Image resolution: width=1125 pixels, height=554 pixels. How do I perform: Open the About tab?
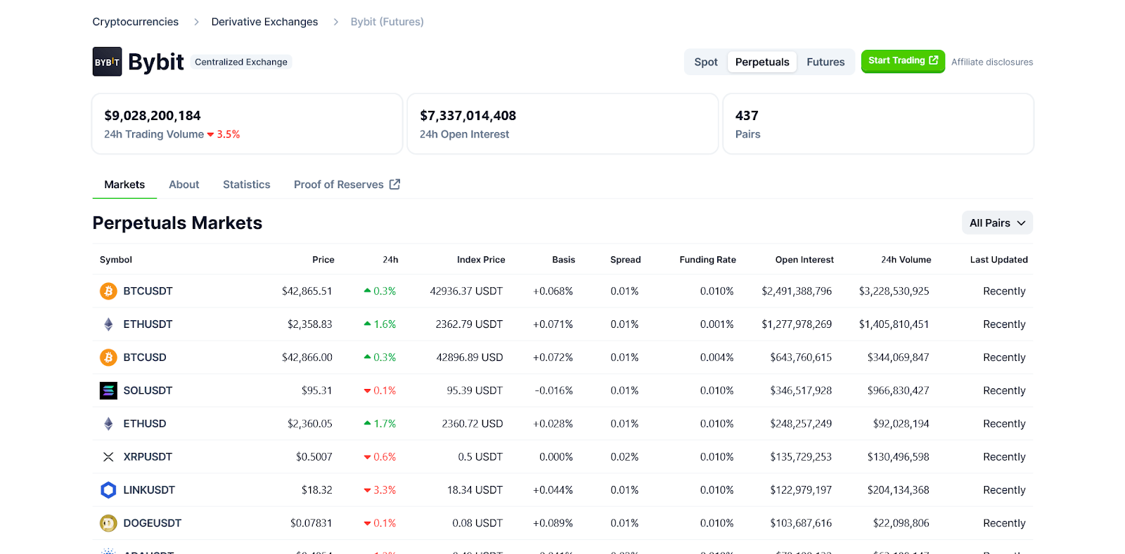tap(184, 185)
